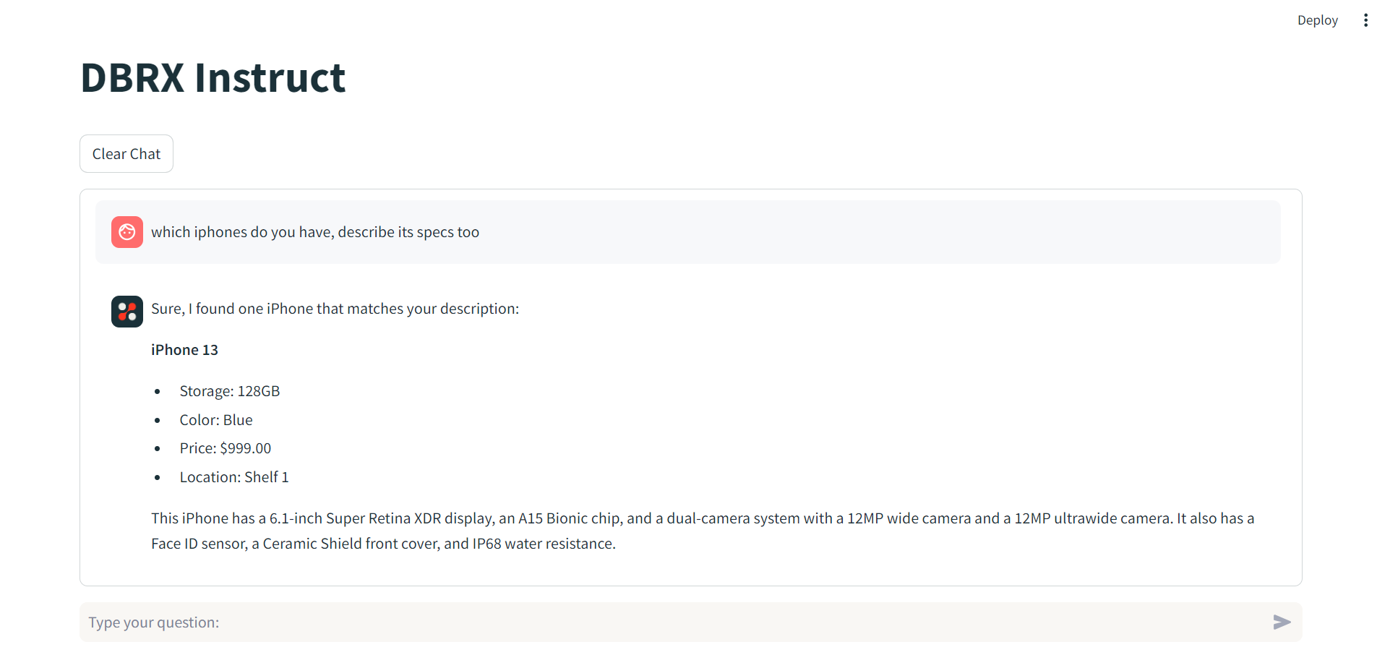Open the three-dot main menu

click(1365, 20)
